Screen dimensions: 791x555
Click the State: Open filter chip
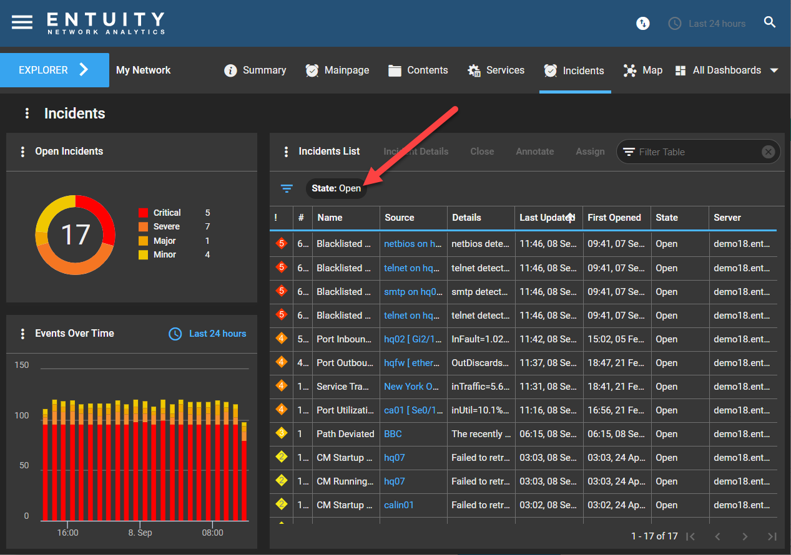pyautogui.click(x=337, y=188)
